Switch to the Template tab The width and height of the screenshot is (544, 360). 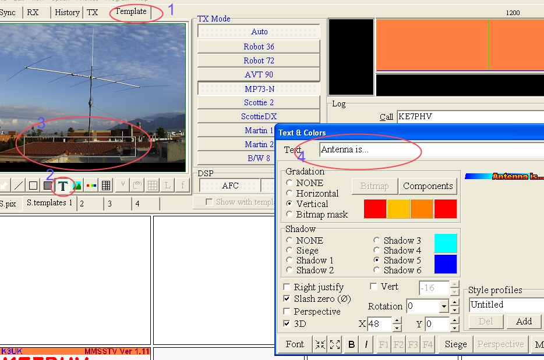tap(130, 12)
